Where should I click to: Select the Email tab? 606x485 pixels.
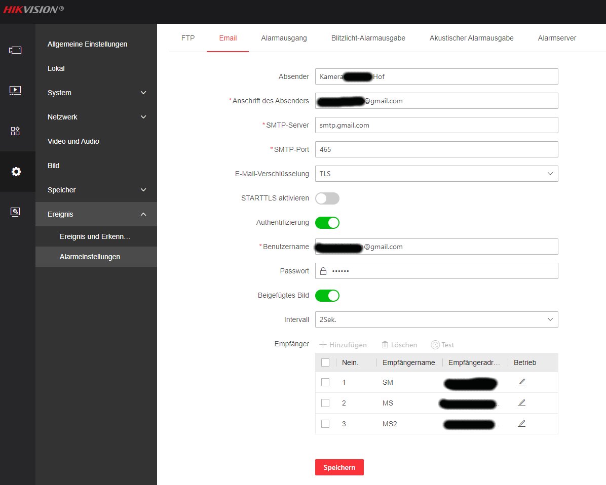click(x=228, y=38)
